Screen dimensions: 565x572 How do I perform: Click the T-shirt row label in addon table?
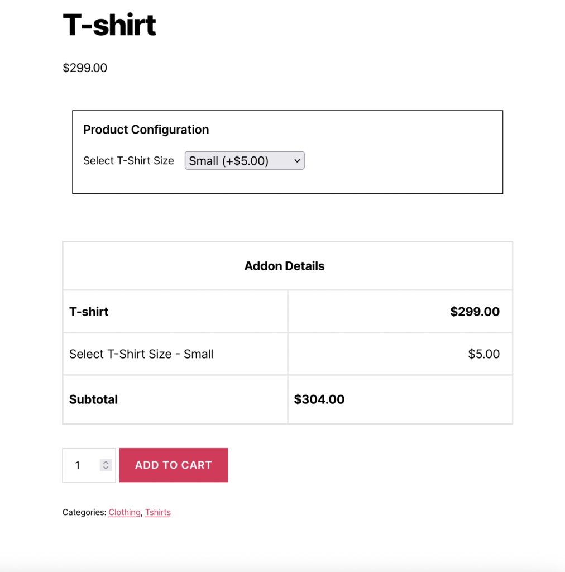[x=89, y=312]
